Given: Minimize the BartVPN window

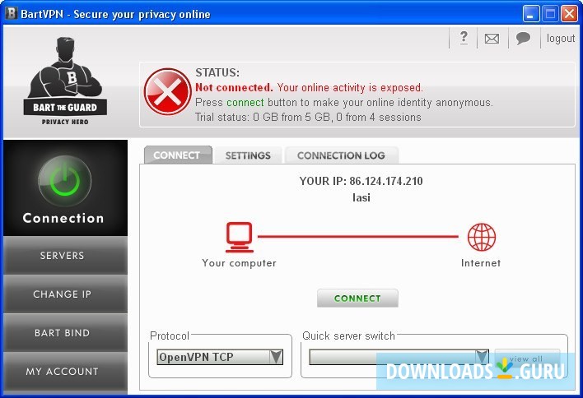Looking at the screenshot, I should point(530,14).
